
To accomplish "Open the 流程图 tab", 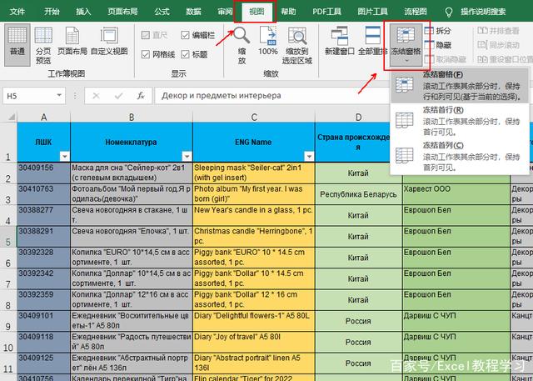I will 416,12.
